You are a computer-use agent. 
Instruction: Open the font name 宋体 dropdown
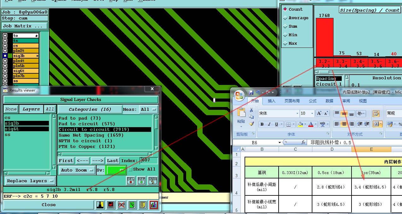click(297, 114)
